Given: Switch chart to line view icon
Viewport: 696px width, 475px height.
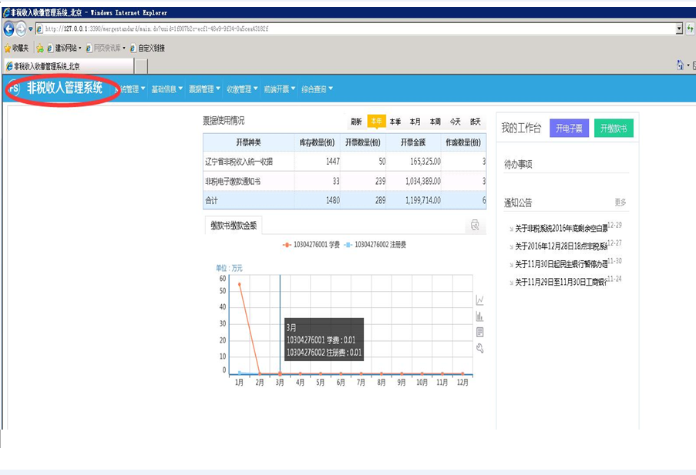Looking at the screenshot, I should 480,300.
